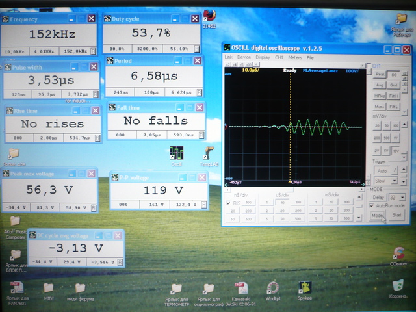Click the Firefox desktop icon
The height and width of the screenshot is (312, 416).
209,16
